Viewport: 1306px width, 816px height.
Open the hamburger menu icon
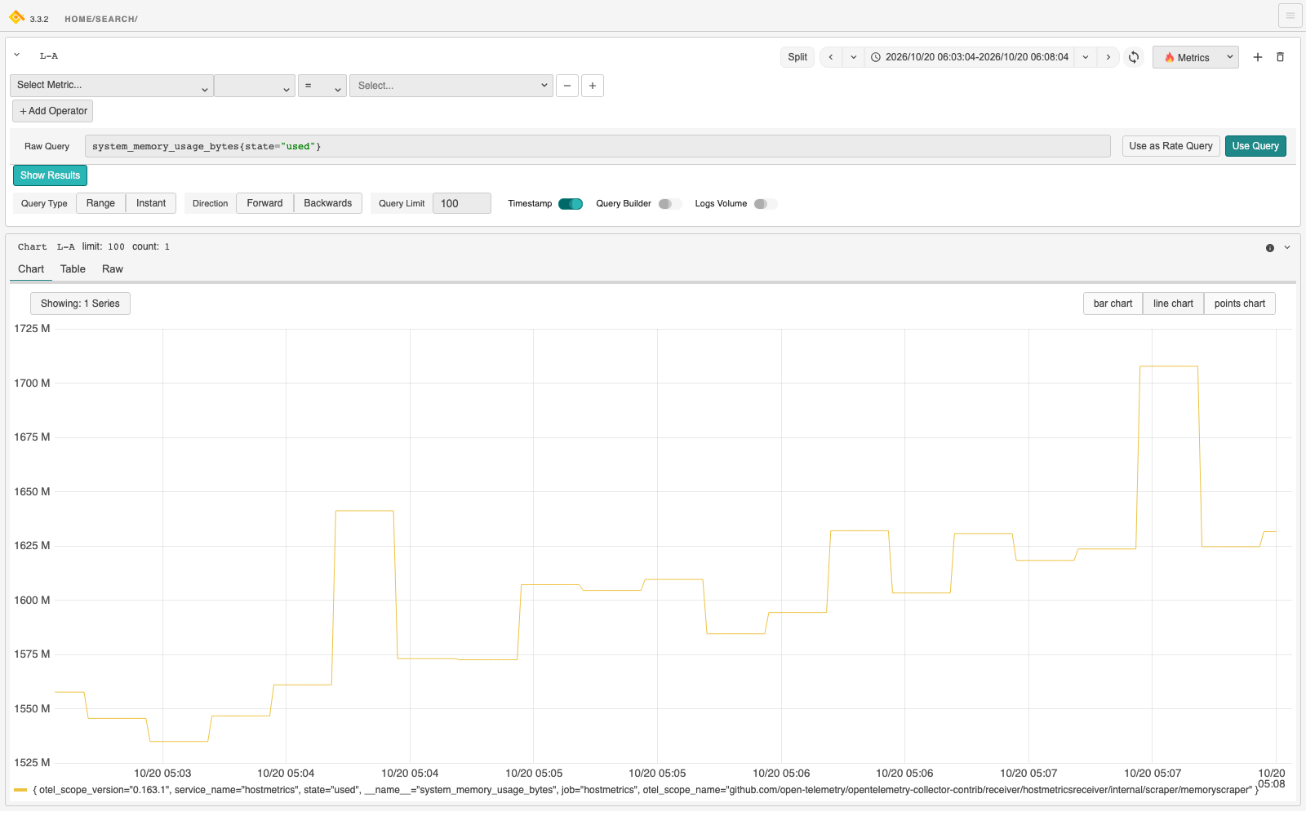coord(1290,16)
